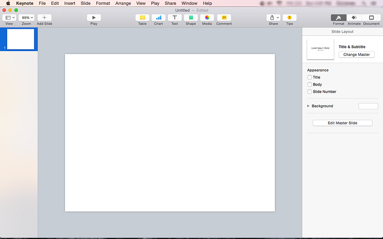The width and height of the screenshot is (383, 239).
Task: Open the Background color well
Action: [x=368, y=106]
